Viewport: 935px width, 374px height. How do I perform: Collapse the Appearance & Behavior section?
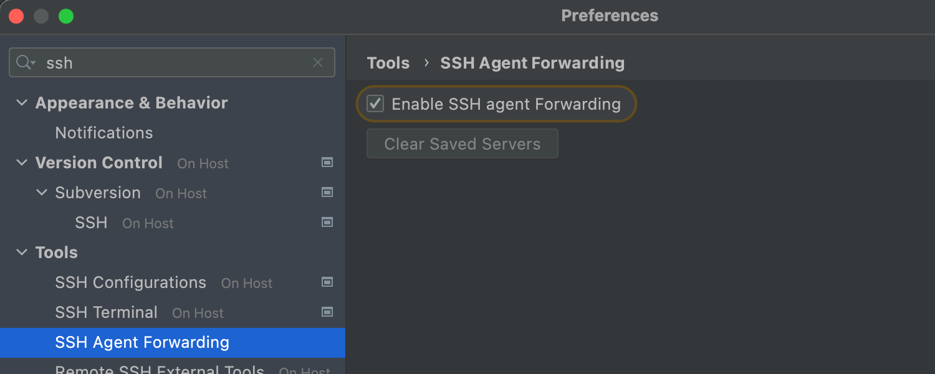coord(22,103)
